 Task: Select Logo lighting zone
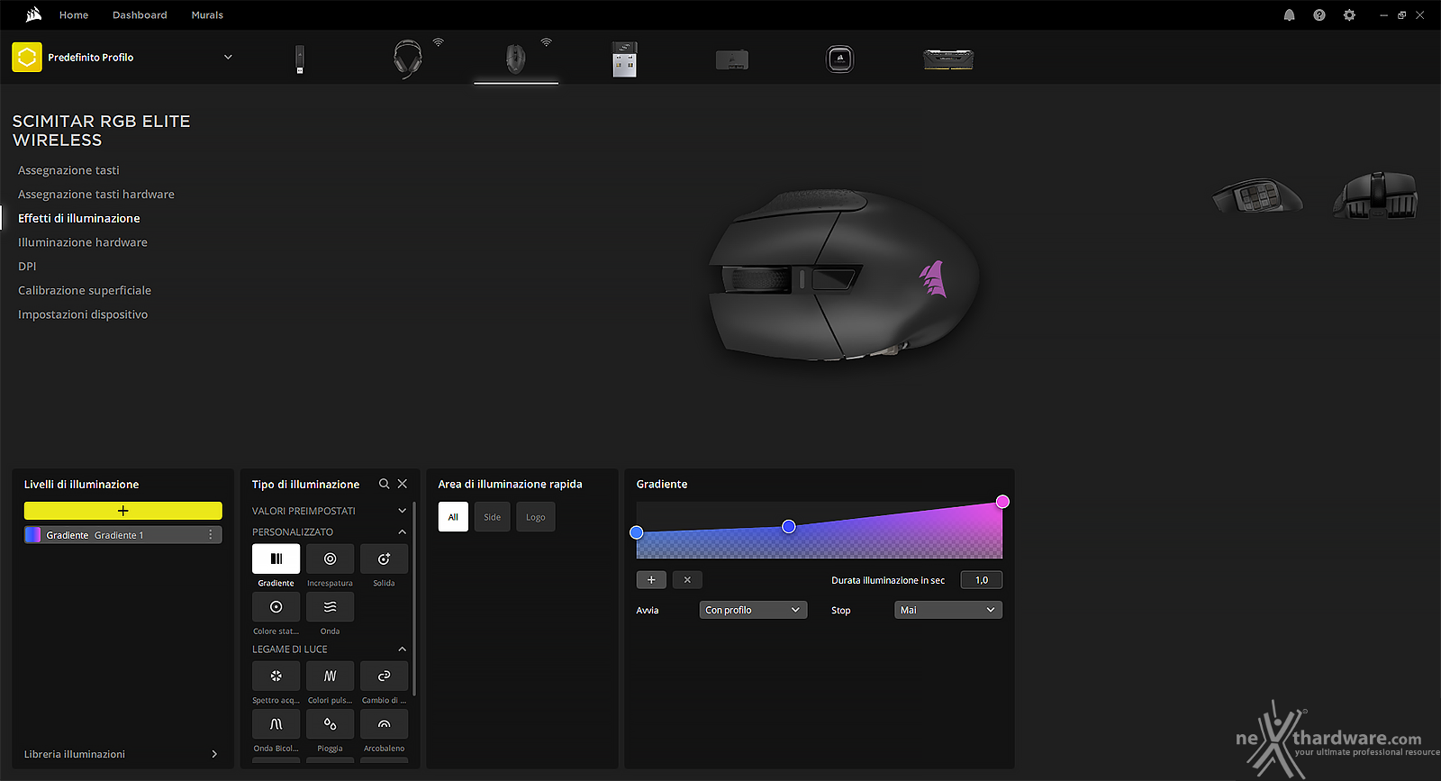(x=536, y=517)
